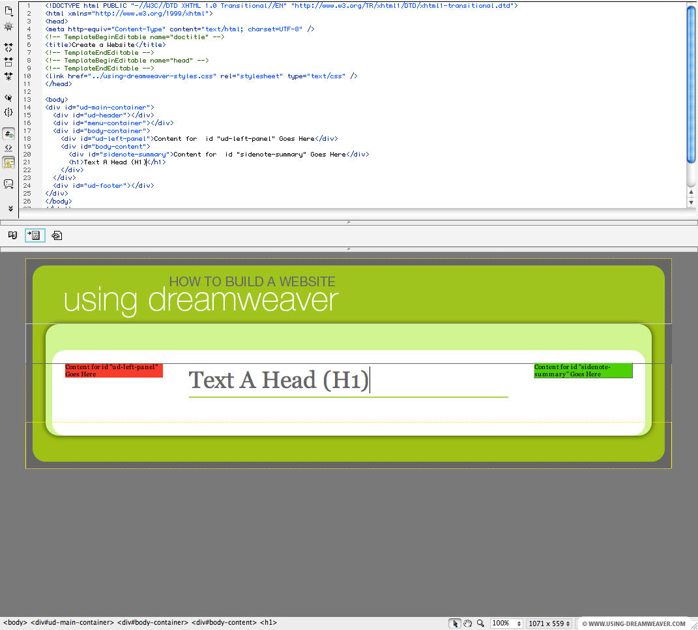The height and width of the screenshot is (630, 698).
Task: Open the Open Documents file icon
Action: [x=8, y=10]
